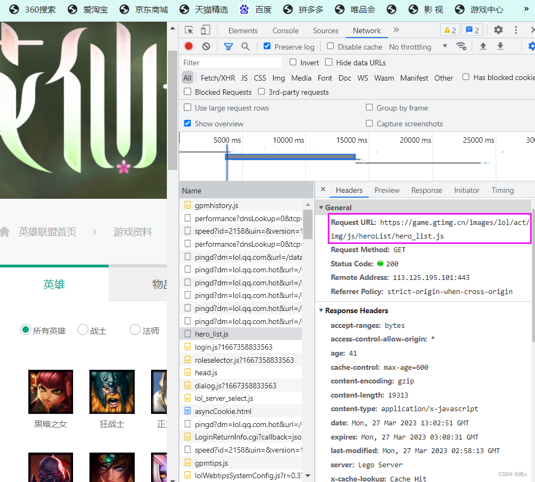Switch to the Console tab
The image size is (535, 482).
tap(285, 30)
